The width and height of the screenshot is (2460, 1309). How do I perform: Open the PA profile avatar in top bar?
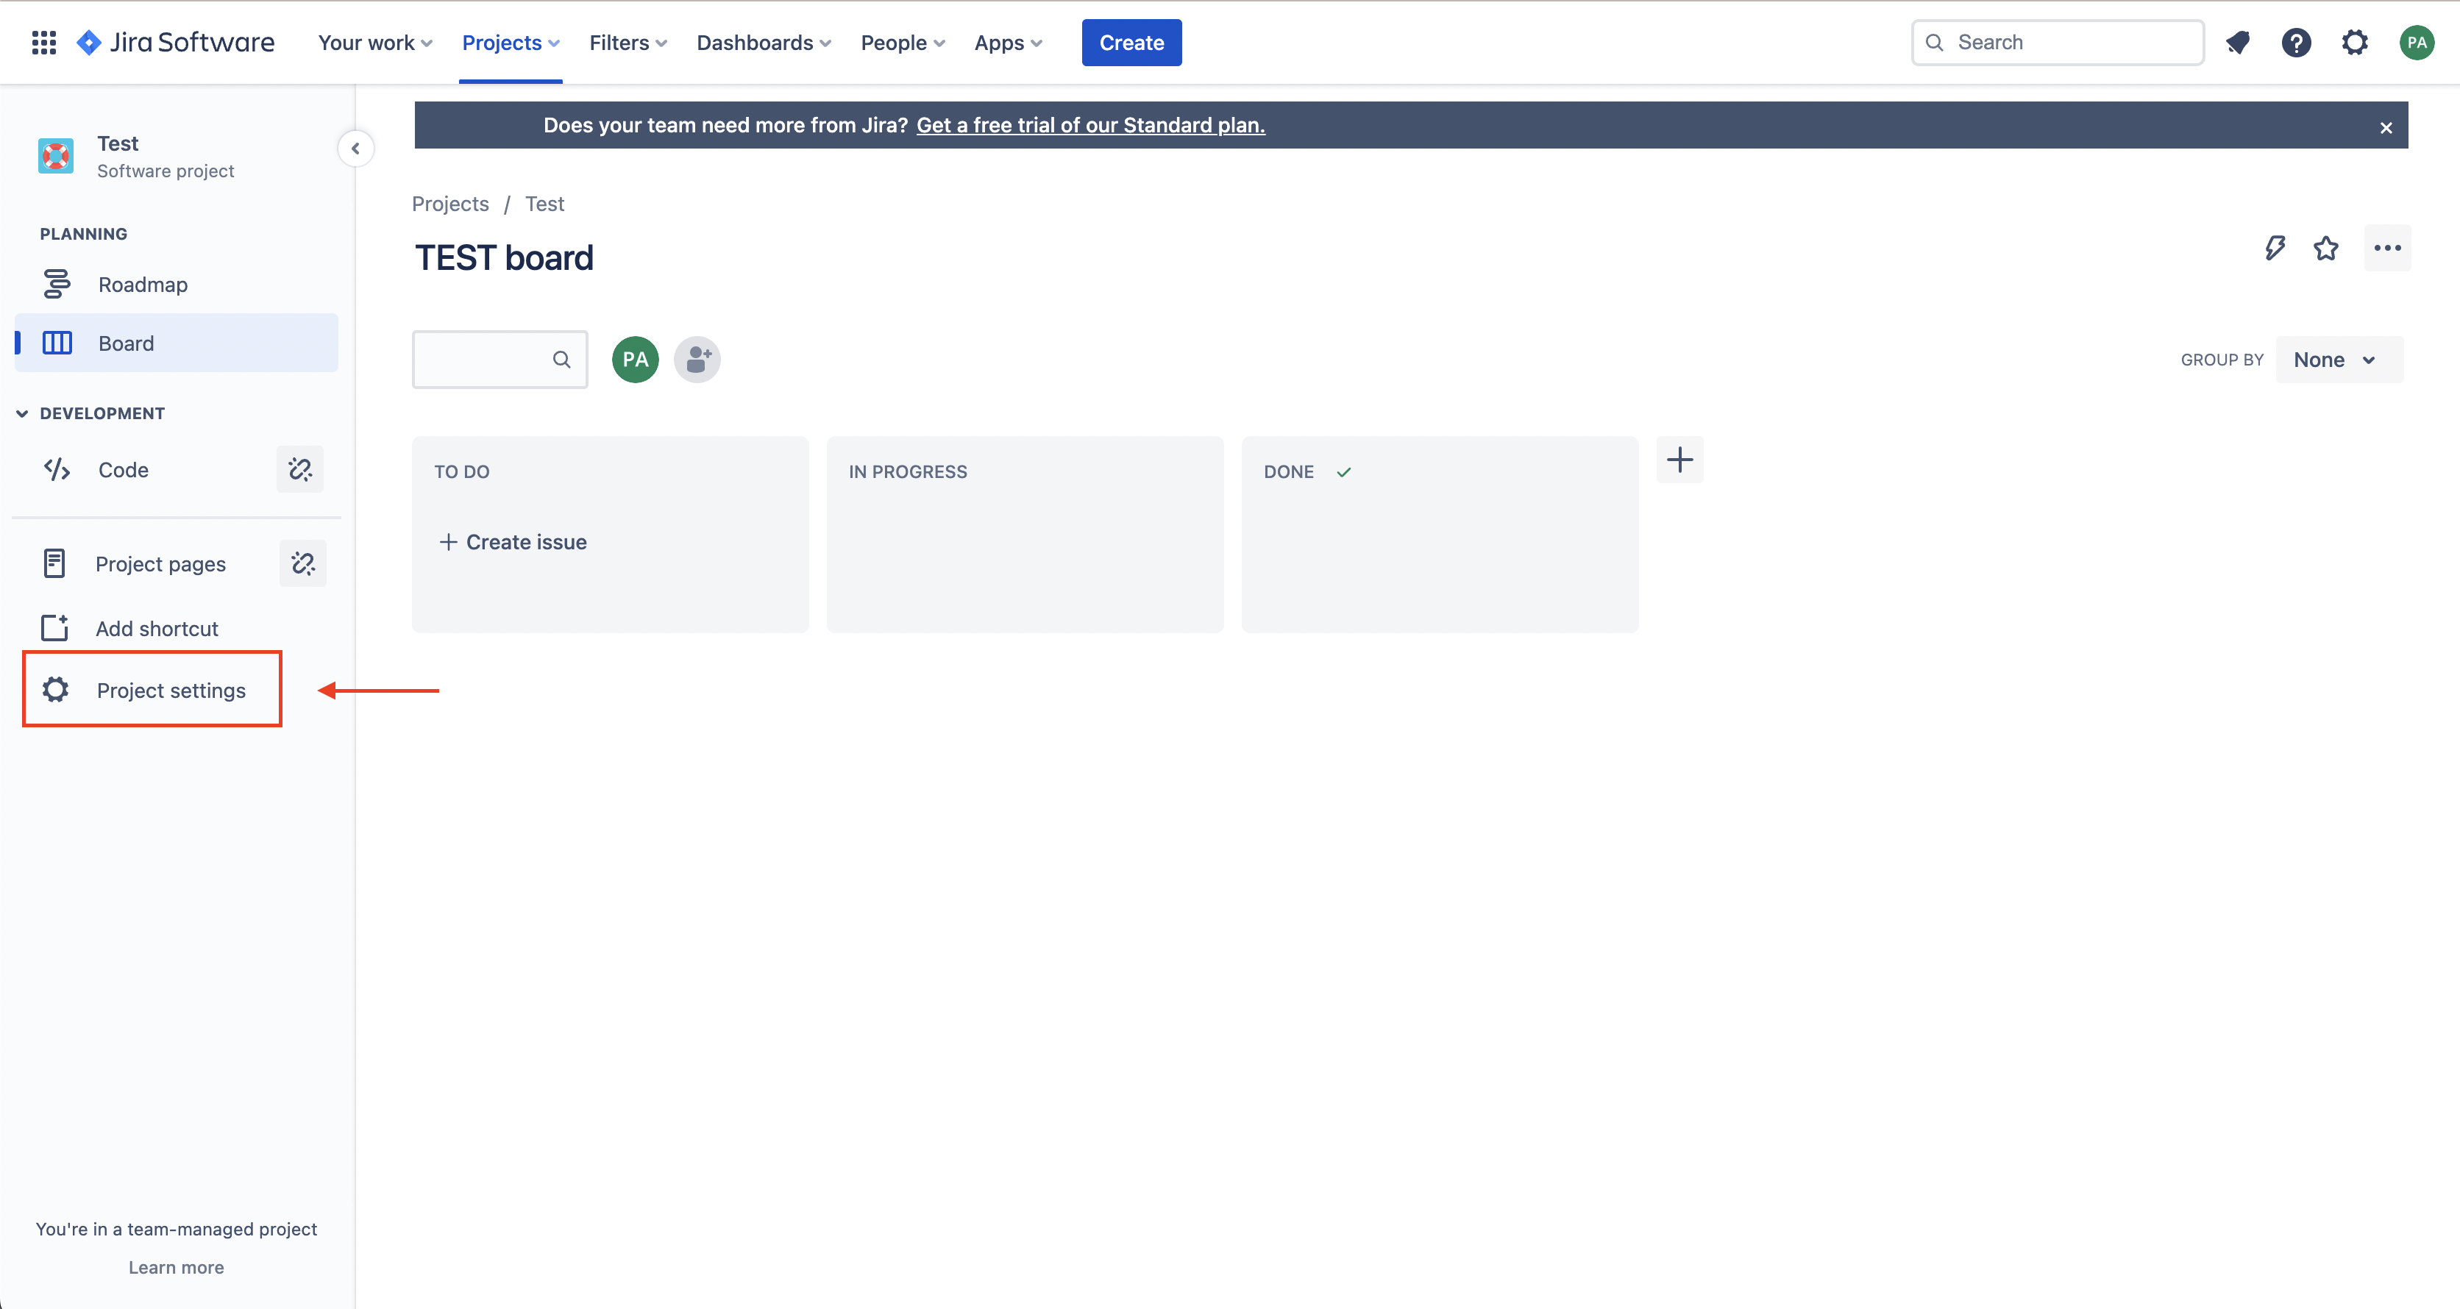[x=2416, y=42]
